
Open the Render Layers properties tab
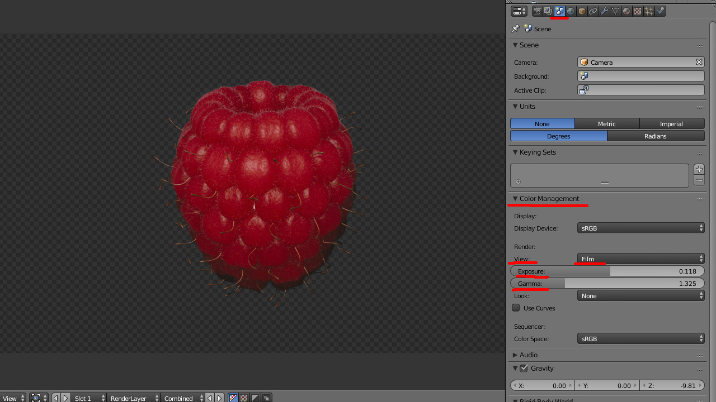[548, 11]
